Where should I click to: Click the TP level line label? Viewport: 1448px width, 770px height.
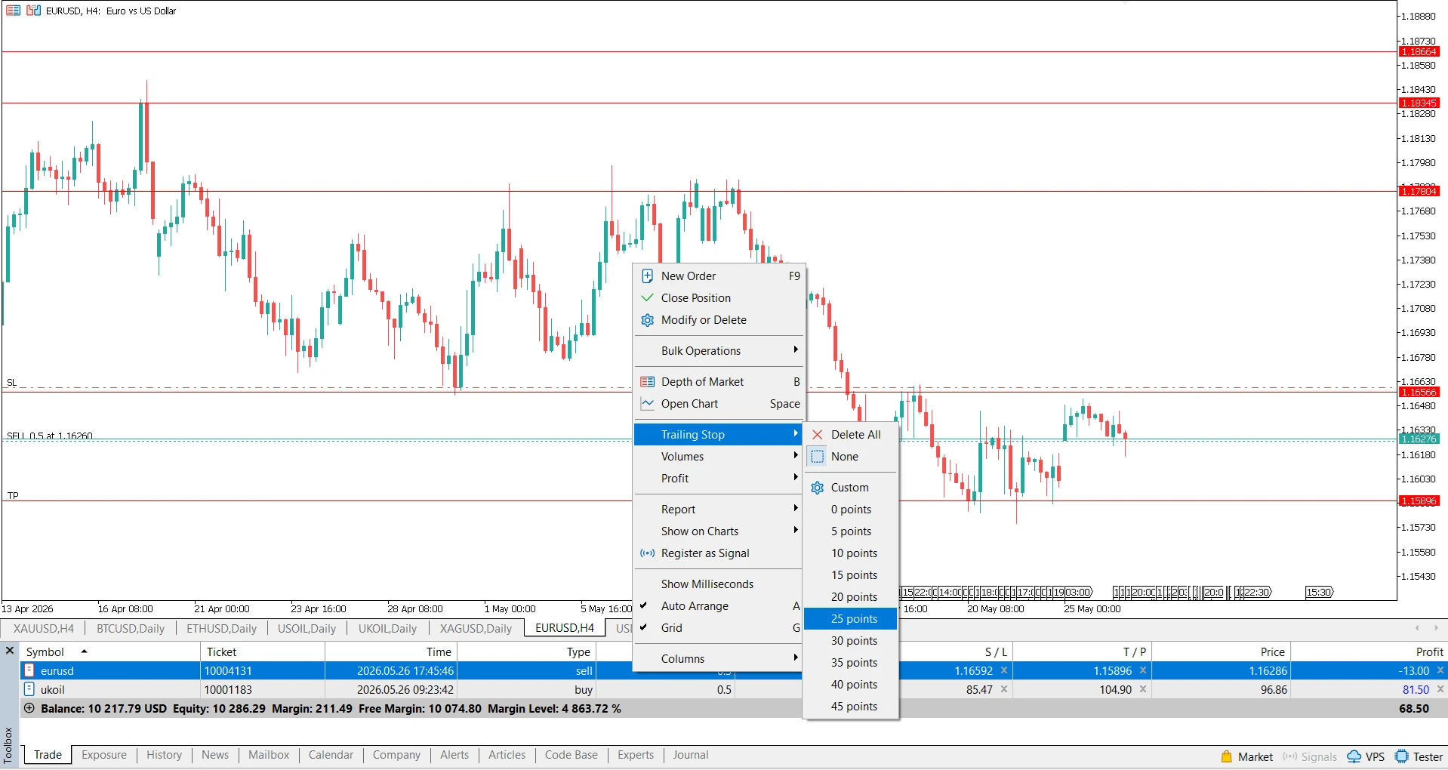13,496
